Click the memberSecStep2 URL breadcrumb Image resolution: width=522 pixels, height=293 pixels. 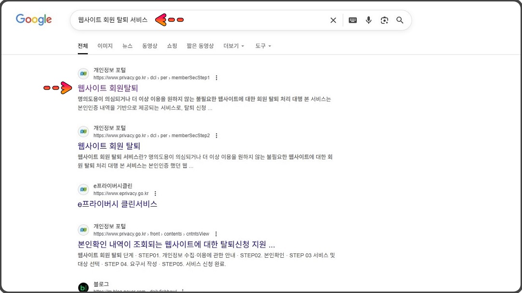tap(151, 135)
